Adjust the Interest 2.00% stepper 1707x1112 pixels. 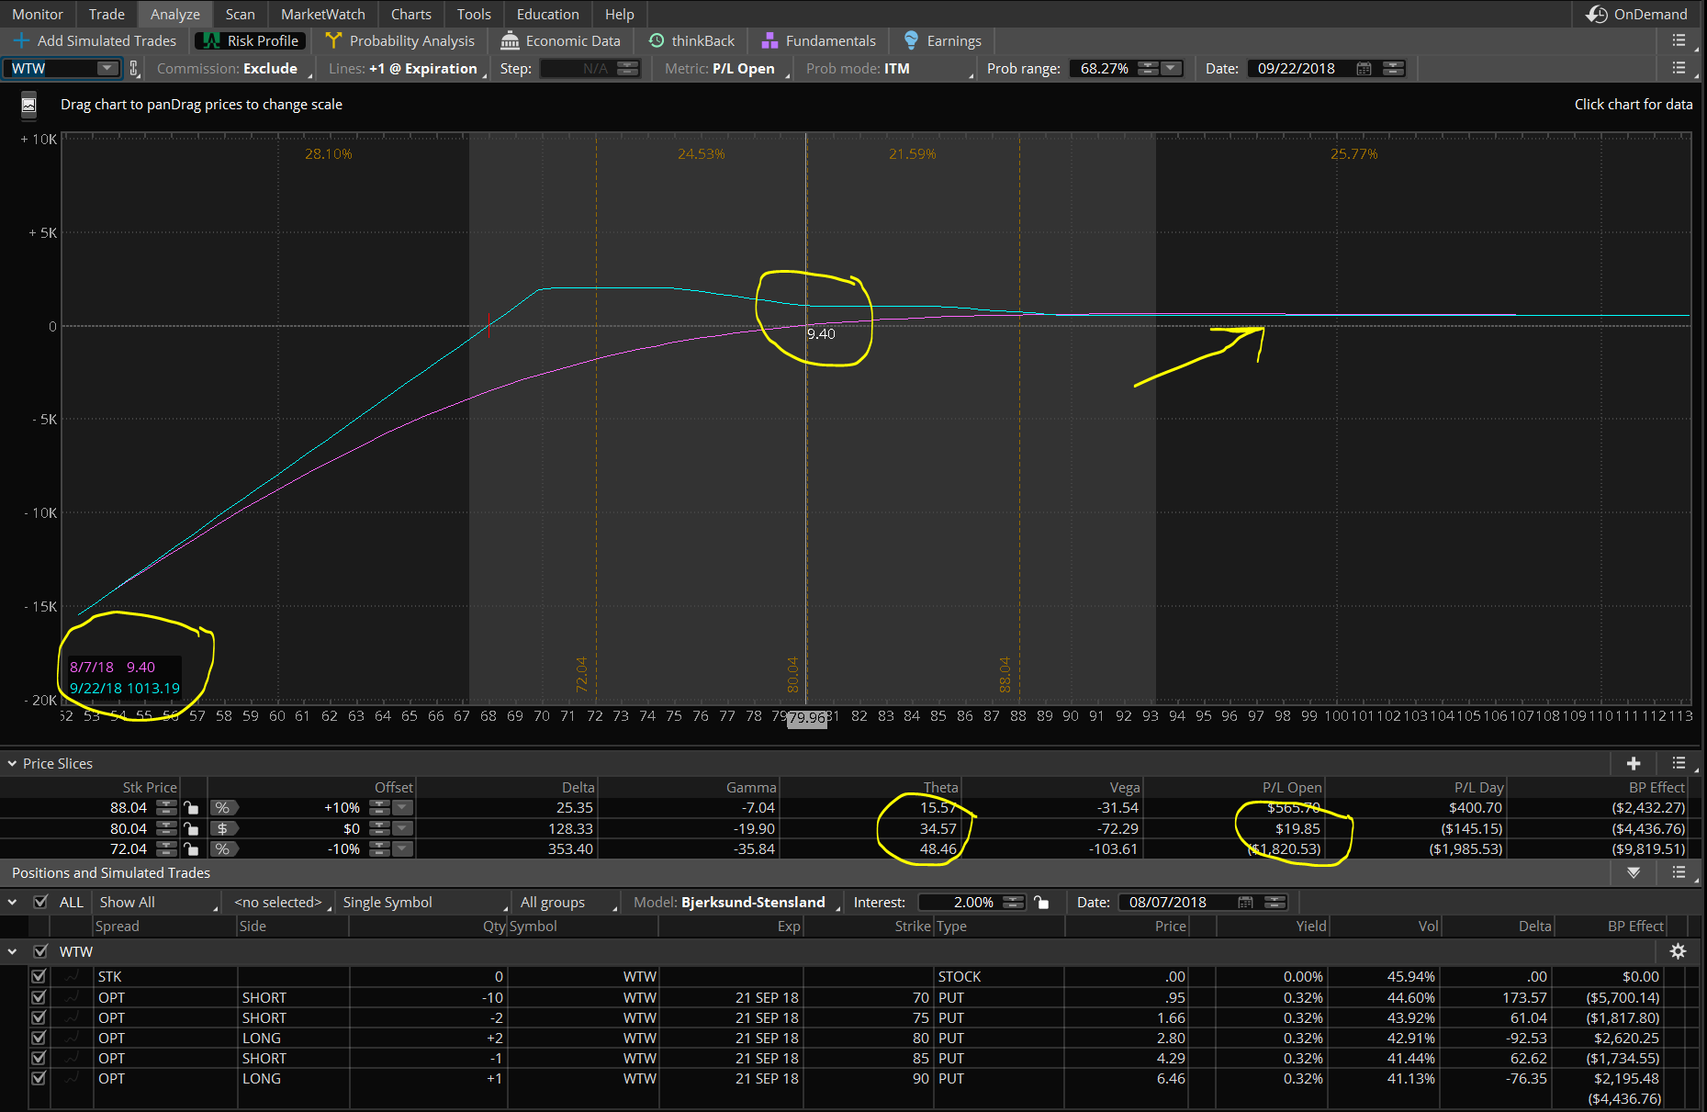[1013, 902]
